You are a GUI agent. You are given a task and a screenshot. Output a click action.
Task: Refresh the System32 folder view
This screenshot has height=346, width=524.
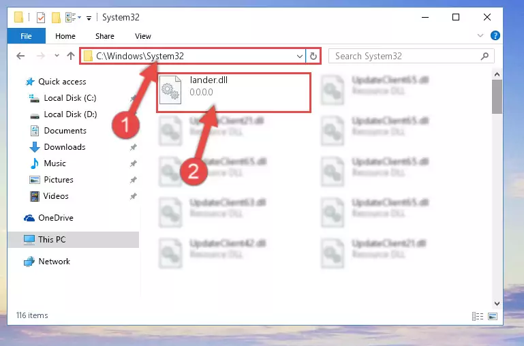(313, 56)
